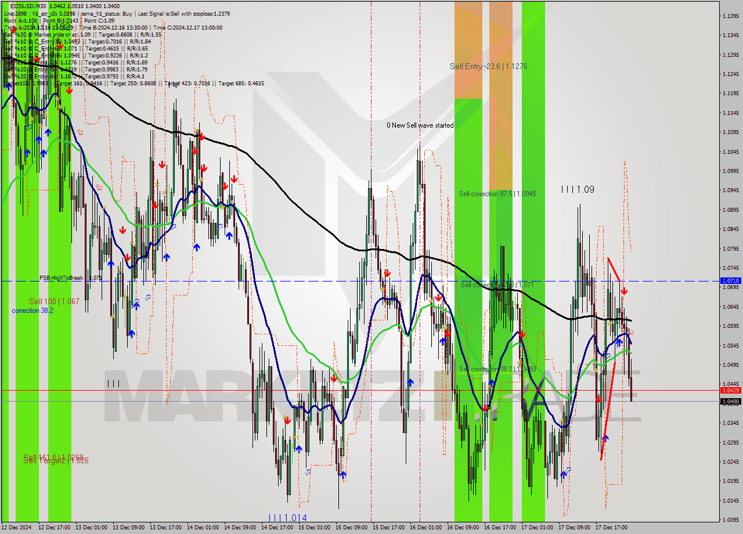Image resolution: width=743 pixels, height=534 pixels.
Task: Click the 'I I I 1.09' level marker
Action: tap(578, 189)
